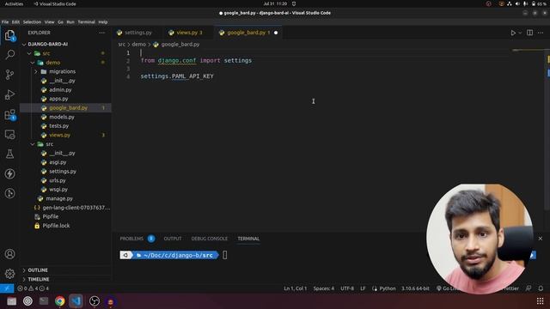Click the unsaved dot on google_bard.py tab
Viewport: 550px width, 309px height.
(x=276, y=33)
